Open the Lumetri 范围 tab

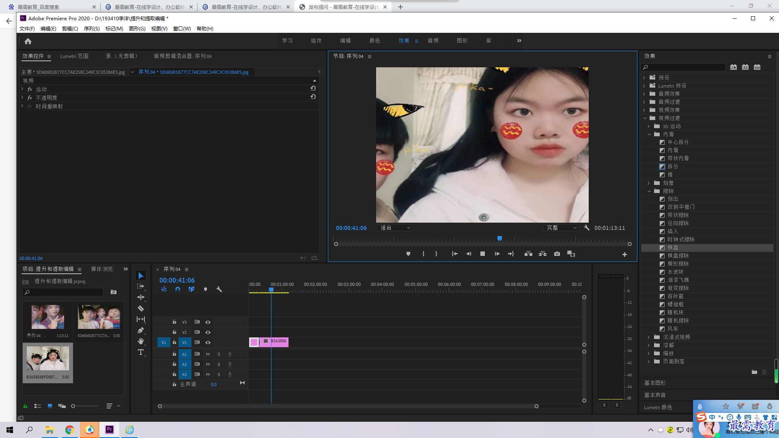74,56
